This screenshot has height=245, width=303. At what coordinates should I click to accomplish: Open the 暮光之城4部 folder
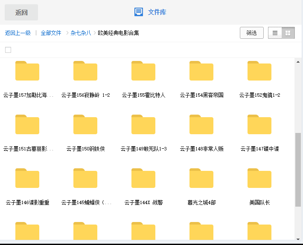coord(201,179)
